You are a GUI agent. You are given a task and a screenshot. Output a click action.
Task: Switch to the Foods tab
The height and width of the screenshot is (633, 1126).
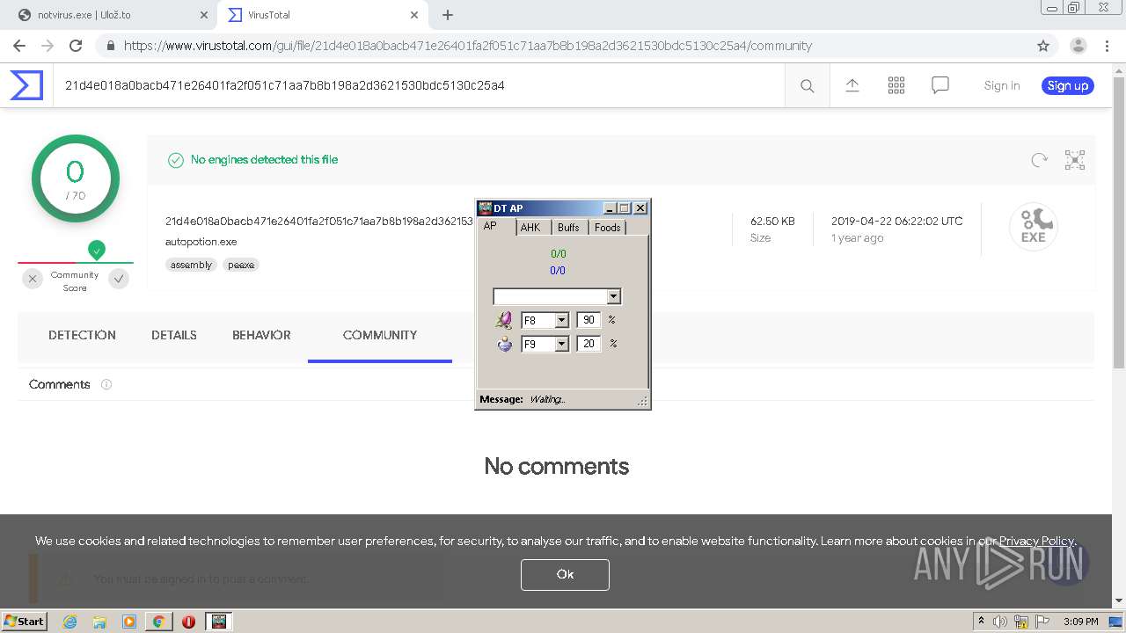pos(608,227)
